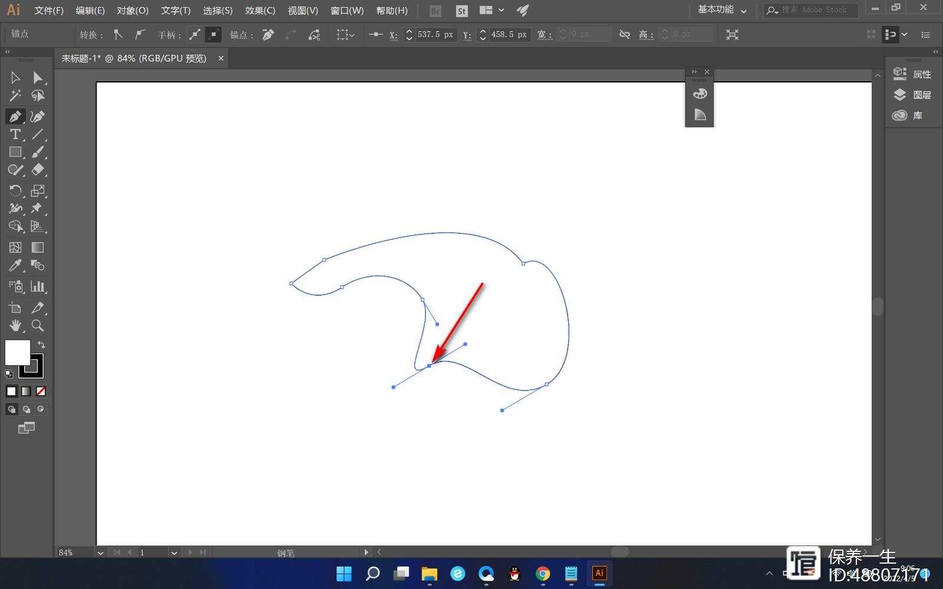
Task: Open the artboard number dropdown
Action: [174, 552]
